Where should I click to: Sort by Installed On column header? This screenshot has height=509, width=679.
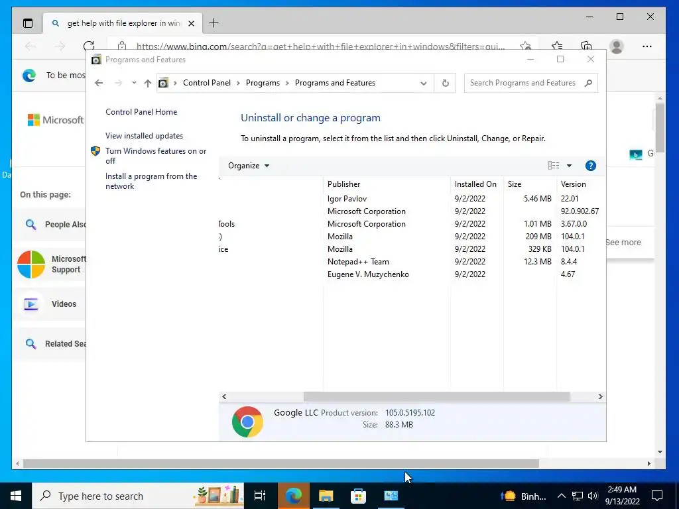(476, 184)
